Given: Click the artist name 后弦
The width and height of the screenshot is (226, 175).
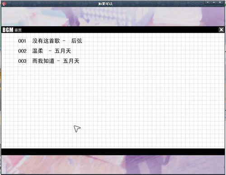Looking at the screenshot, I should pyautogui.click(x=77, y=41).
